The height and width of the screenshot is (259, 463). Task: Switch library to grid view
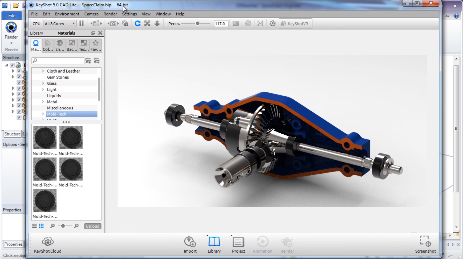(41, 226)
